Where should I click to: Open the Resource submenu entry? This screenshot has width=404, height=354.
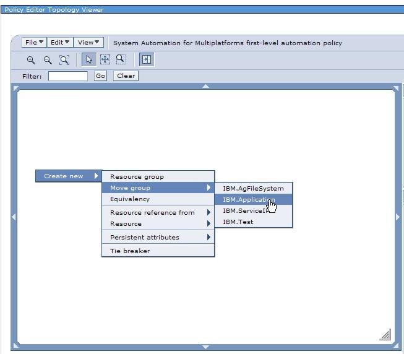158,223
